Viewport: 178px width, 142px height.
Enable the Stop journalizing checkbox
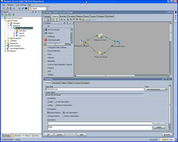click(x=48, y=105)
